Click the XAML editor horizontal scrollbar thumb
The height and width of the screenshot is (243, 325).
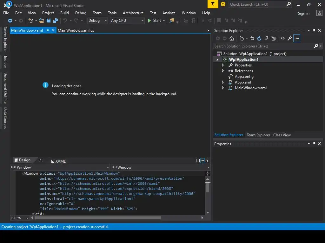click(x=98, y=218)
